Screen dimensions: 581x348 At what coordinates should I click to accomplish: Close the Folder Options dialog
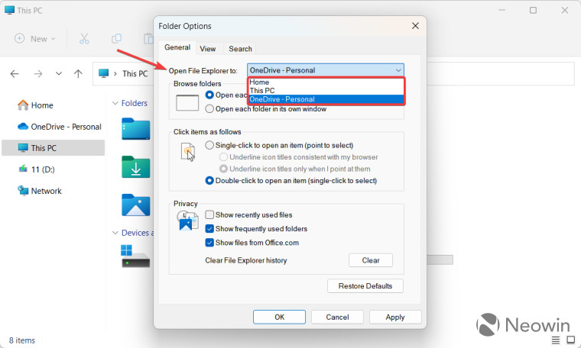pos(415,25)
